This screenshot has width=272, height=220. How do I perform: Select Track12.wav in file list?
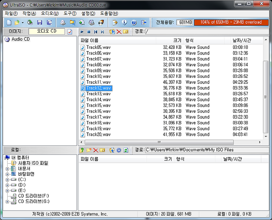[98, 88]
